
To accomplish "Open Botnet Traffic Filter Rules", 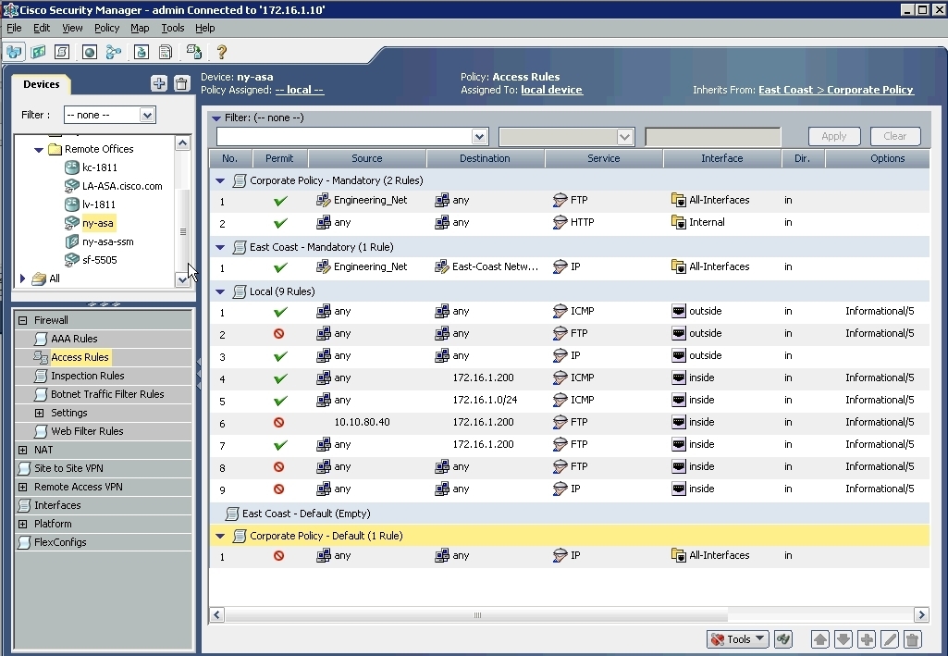I will 107,394.
